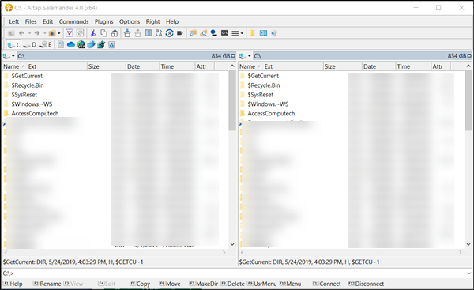Click the Find files magnifier icon
474x290 pixels.
tap(204, 33)
